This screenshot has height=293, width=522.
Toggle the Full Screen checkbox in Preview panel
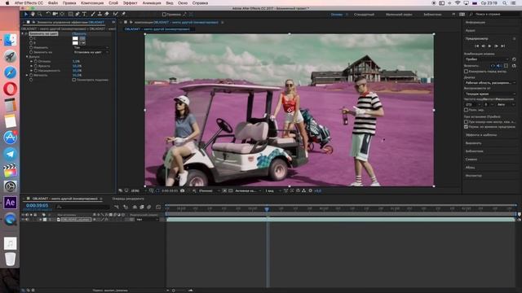[466, 110]
